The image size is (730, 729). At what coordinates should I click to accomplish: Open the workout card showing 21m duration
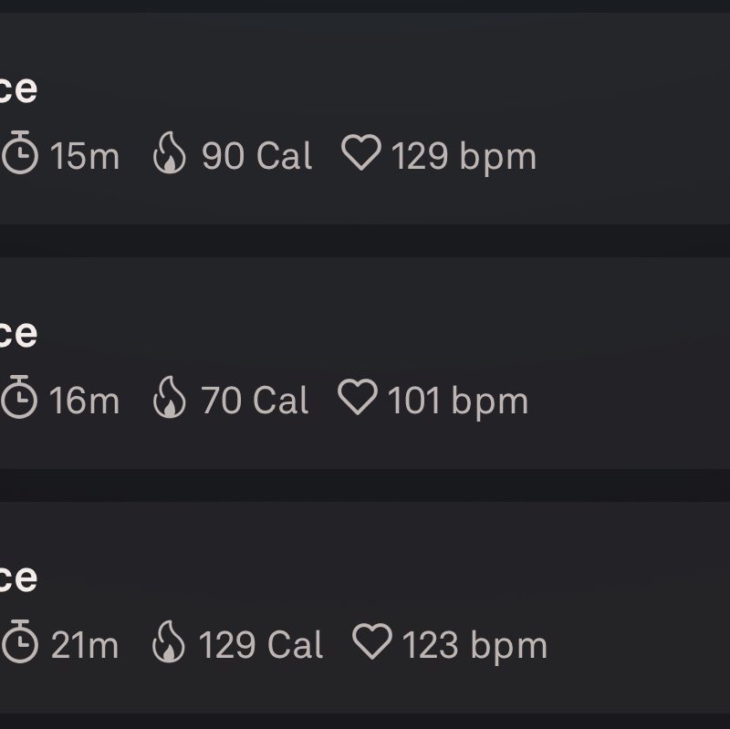(x=365, y=607)
